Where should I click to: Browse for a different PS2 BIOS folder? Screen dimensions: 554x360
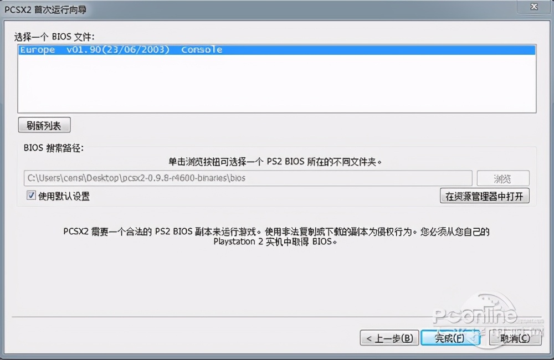point(502,178)
